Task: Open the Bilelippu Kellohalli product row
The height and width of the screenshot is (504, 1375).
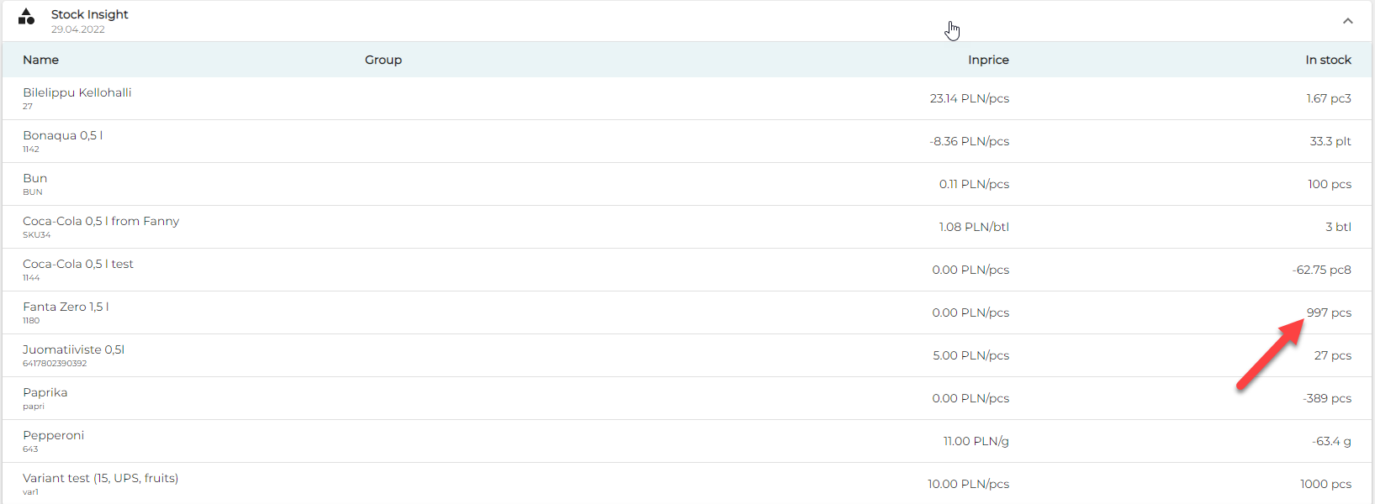Action: point(77,92)
